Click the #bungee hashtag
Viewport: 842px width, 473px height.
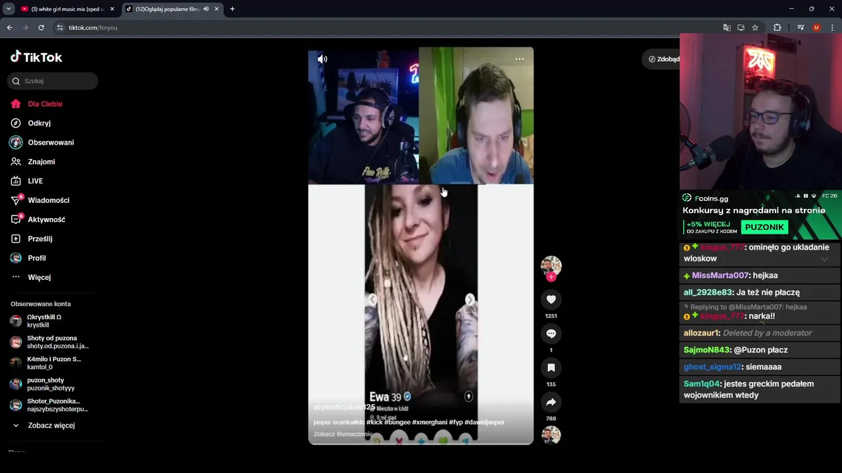(398, 422)
